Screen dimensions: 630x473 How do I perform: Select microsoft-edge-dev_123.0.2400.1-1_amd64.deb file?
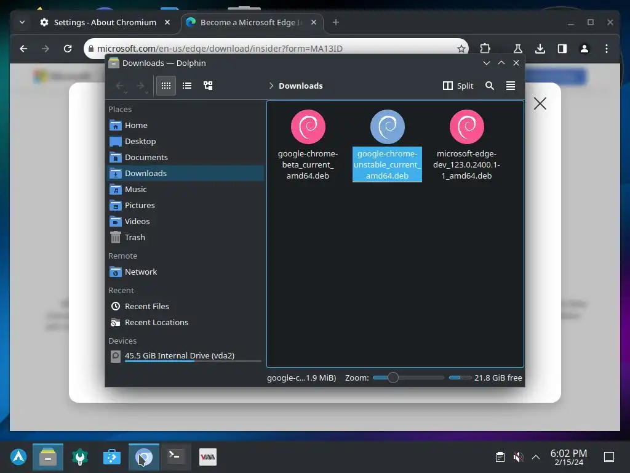click(x=466, y=145)
